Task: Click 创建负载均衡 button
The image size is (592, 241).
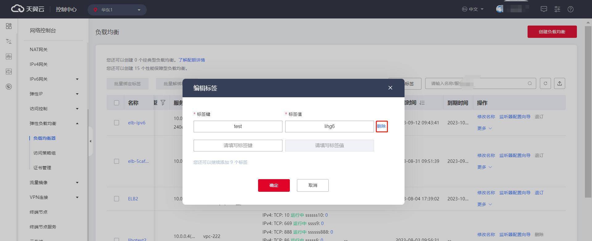Action: click(x=552, y=32)
